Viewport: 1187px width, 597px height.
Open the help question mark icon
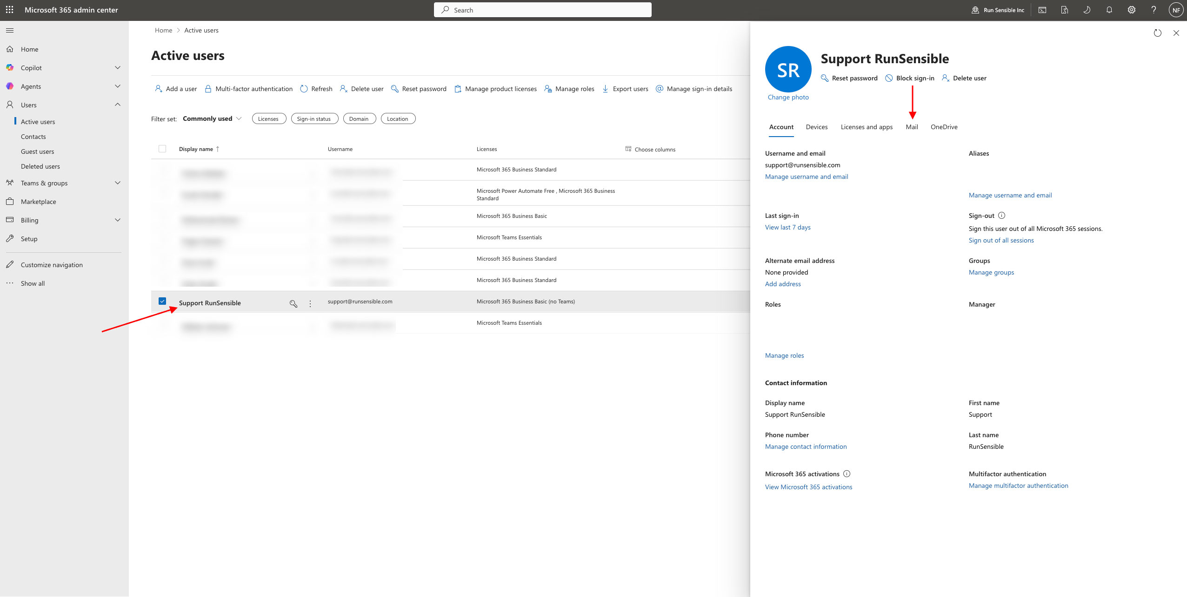(1154, 10)
